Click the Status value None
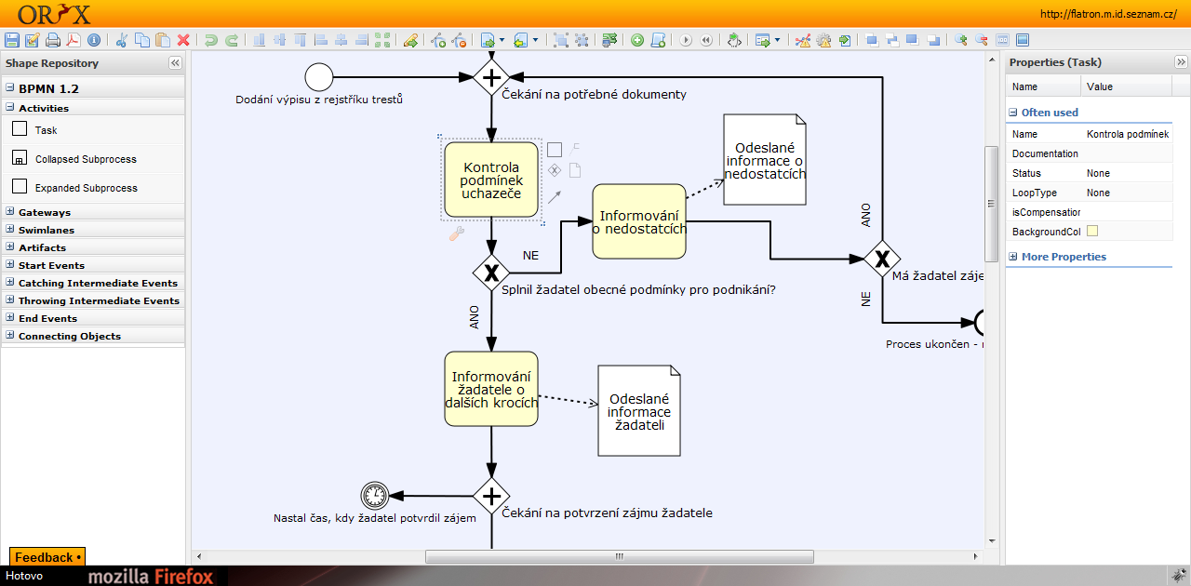The height and width of the screenshot is (586, 1191). pyautogui.click(x=1098, y=173)
